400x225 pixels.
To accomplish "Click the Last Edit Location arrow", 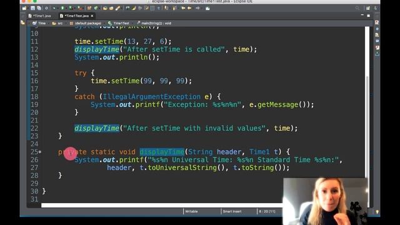I will tap(183, 8).
